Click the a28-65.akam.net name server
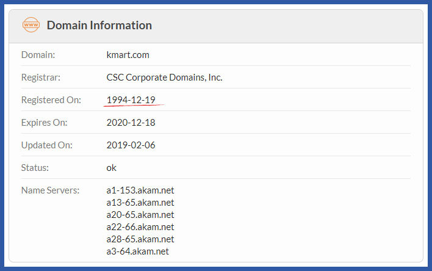The width and height of the screenshot is (432, 271). [140, 239]
